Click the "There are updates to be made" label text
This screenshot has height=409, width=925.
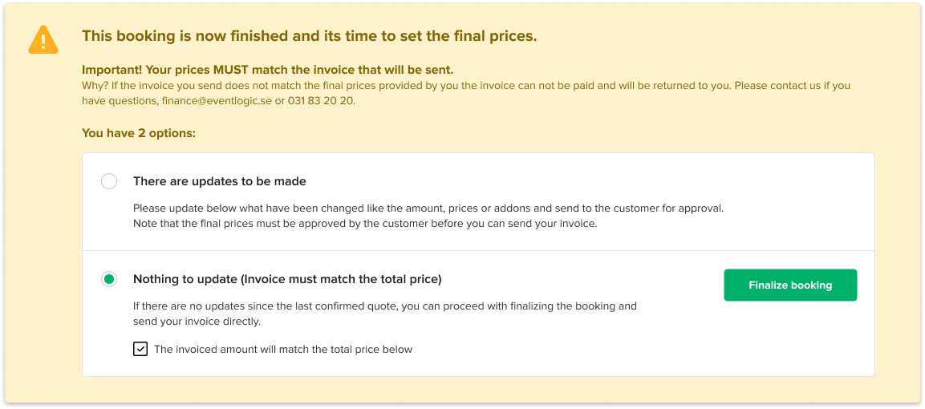click(220, 181)
